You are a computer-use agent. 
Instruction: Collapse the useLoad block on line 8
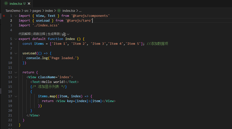click(x=16, y=53)
